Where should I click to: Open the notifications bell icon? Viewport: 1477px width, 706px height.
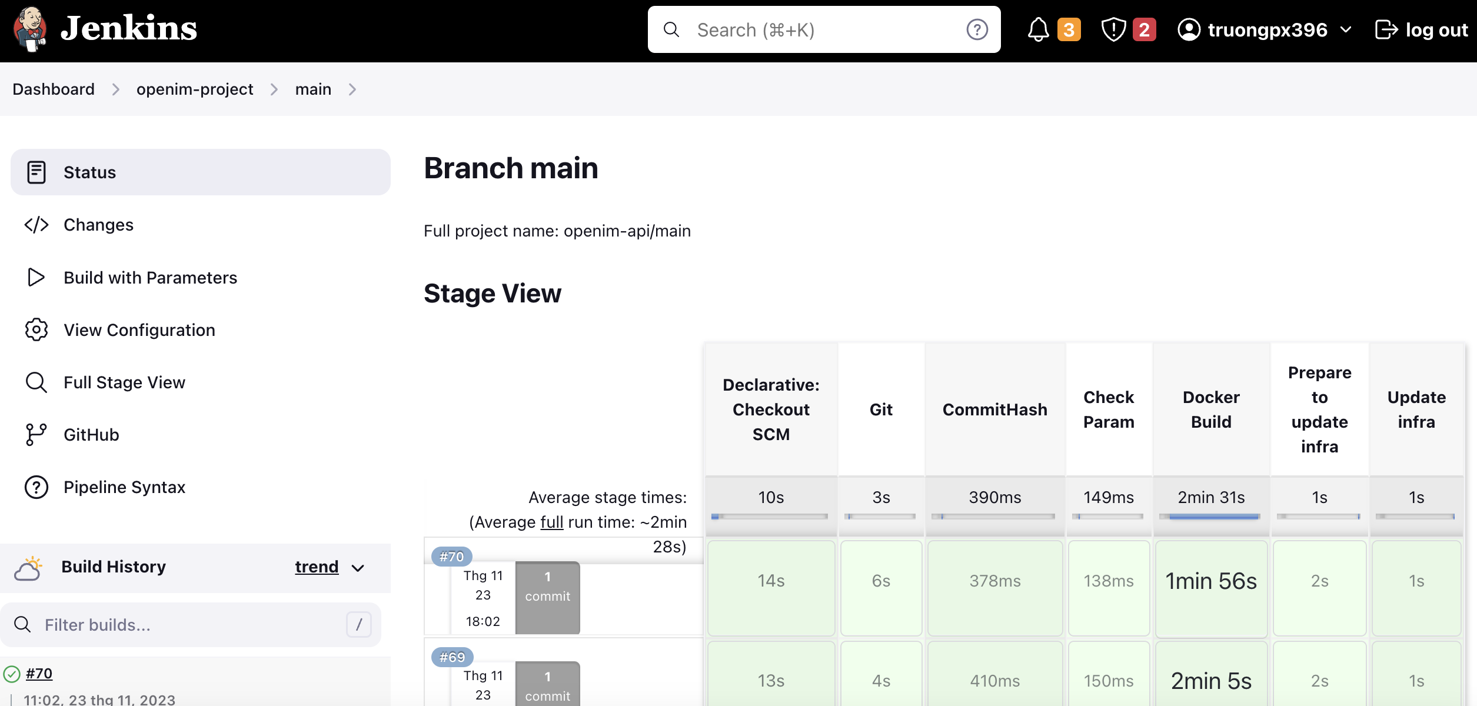pyautogui.click(x=1038, y=29)
